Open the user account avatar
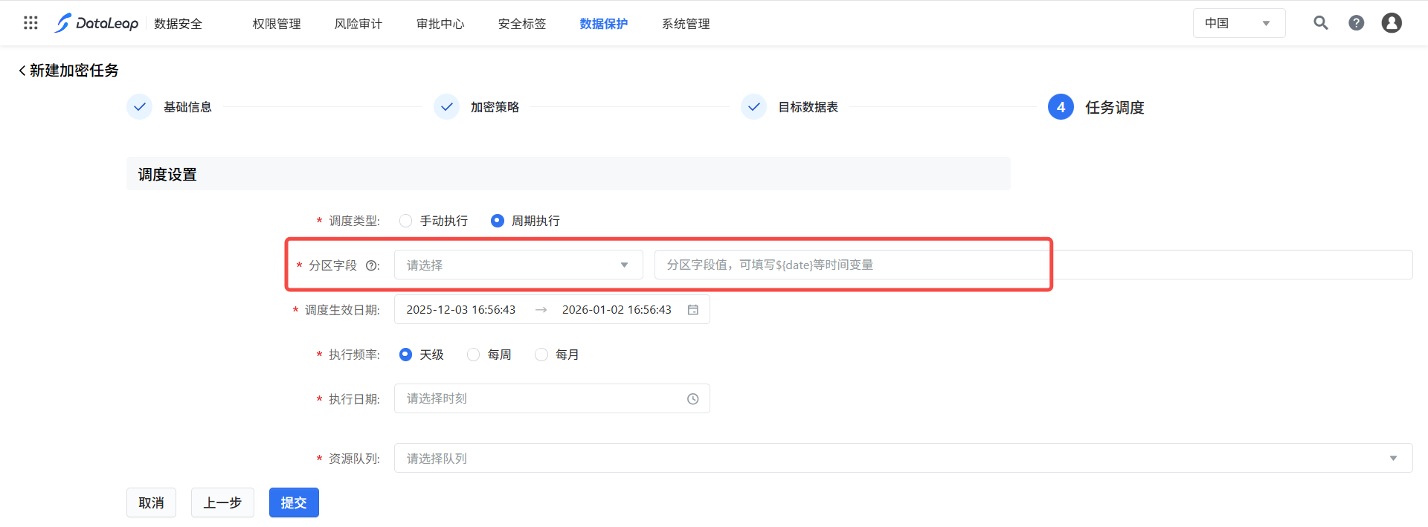The height and width of the screenshot is (527, 1428). (1392, 23)
